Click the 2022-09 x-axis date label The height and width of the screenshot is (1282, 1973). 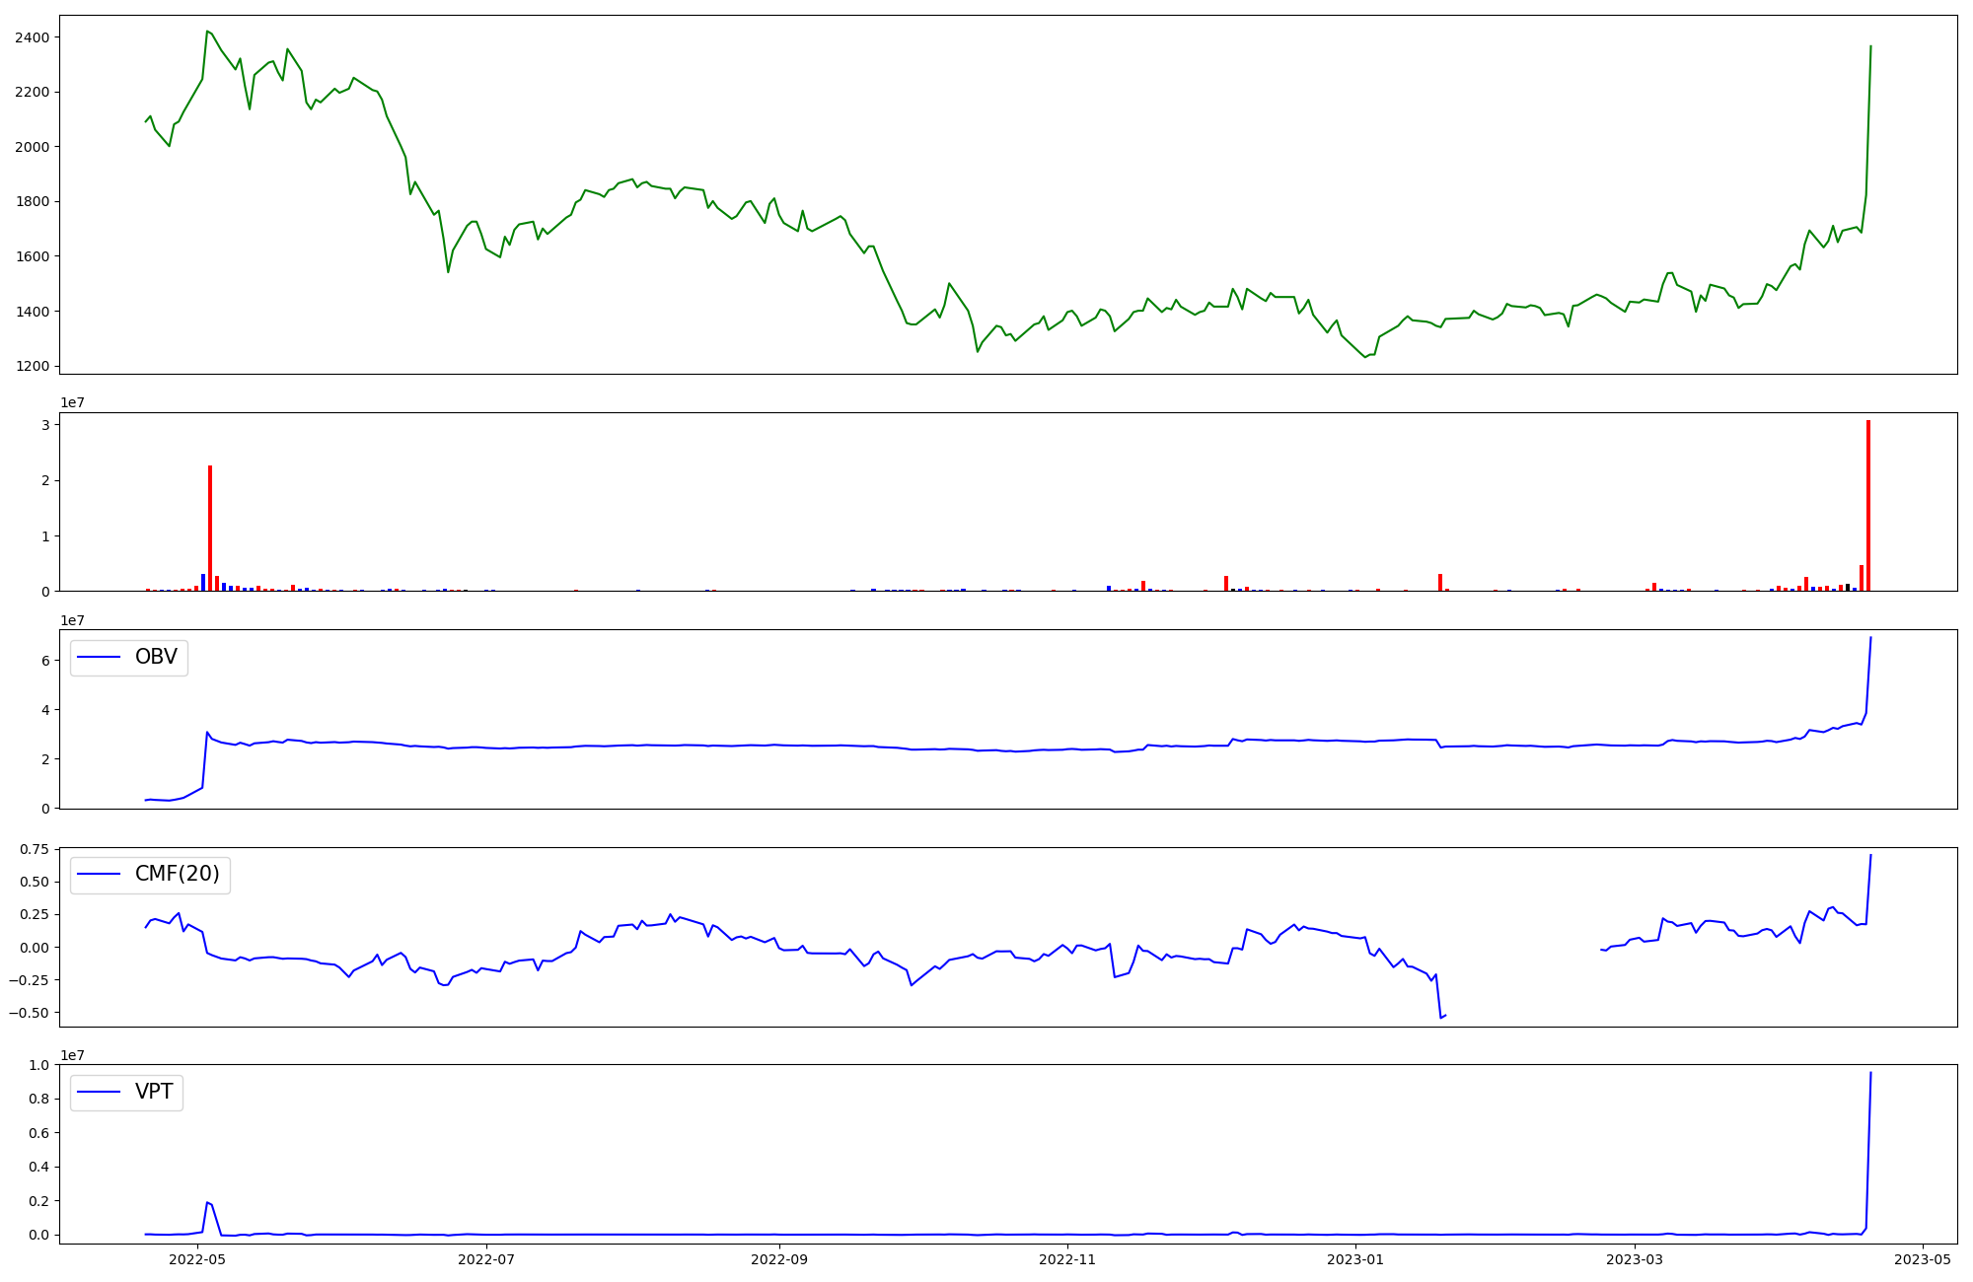(779, 1259)
